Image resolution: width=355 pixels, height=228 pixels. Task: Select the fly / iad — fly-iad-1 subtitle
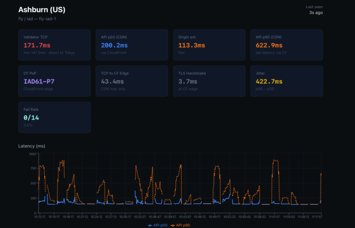(x=40, y=19)
